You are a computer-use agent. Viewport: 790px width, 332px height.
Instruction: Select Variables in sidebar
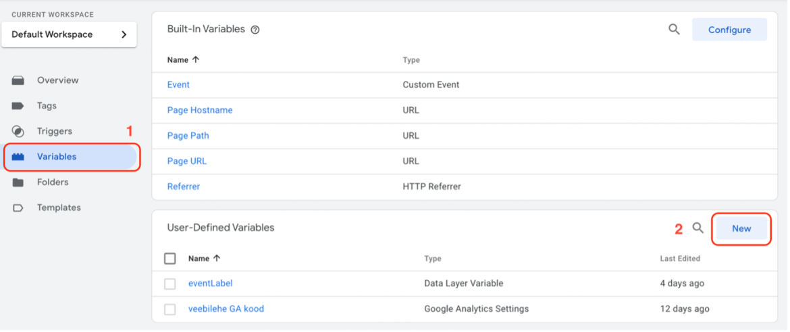click(x=72, y=157)
